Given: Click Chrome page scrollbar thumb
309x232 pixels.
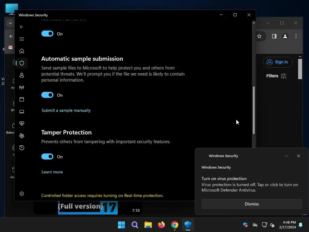Looking at the screenshot, I should click(300, 69).
